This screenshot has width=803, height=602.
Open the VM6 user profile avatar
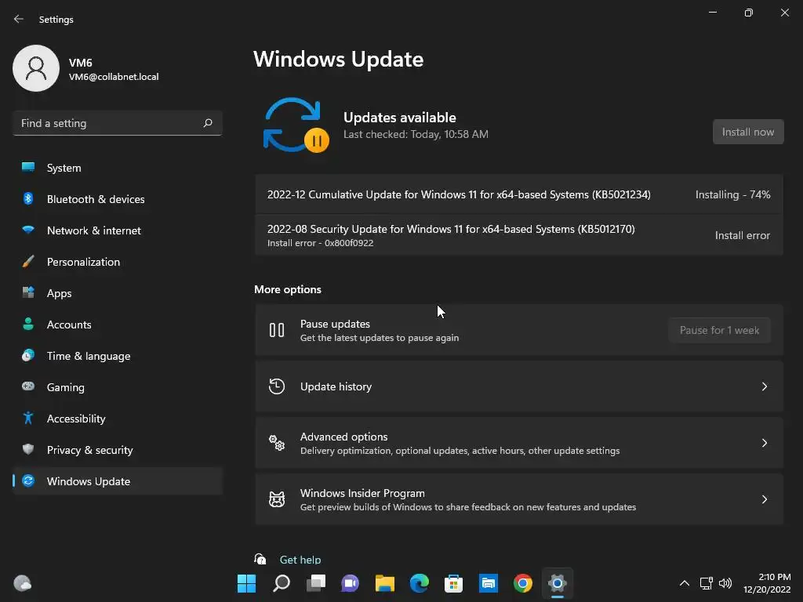[36, 68]
